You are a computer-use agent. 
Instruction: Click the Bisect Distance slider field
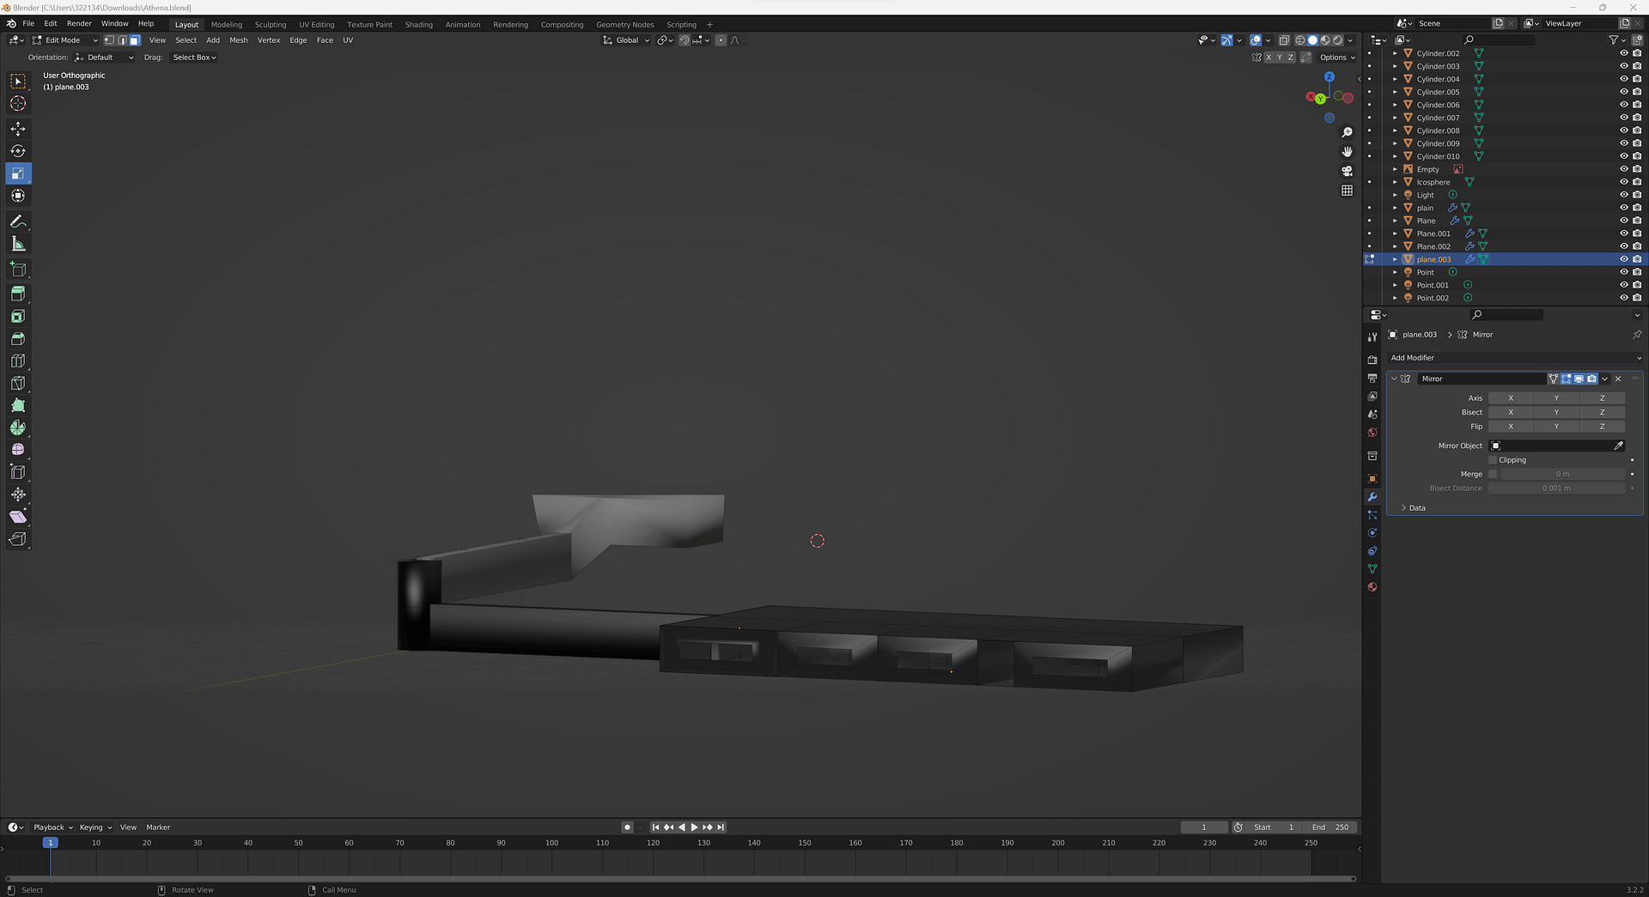coord(1555,488)
